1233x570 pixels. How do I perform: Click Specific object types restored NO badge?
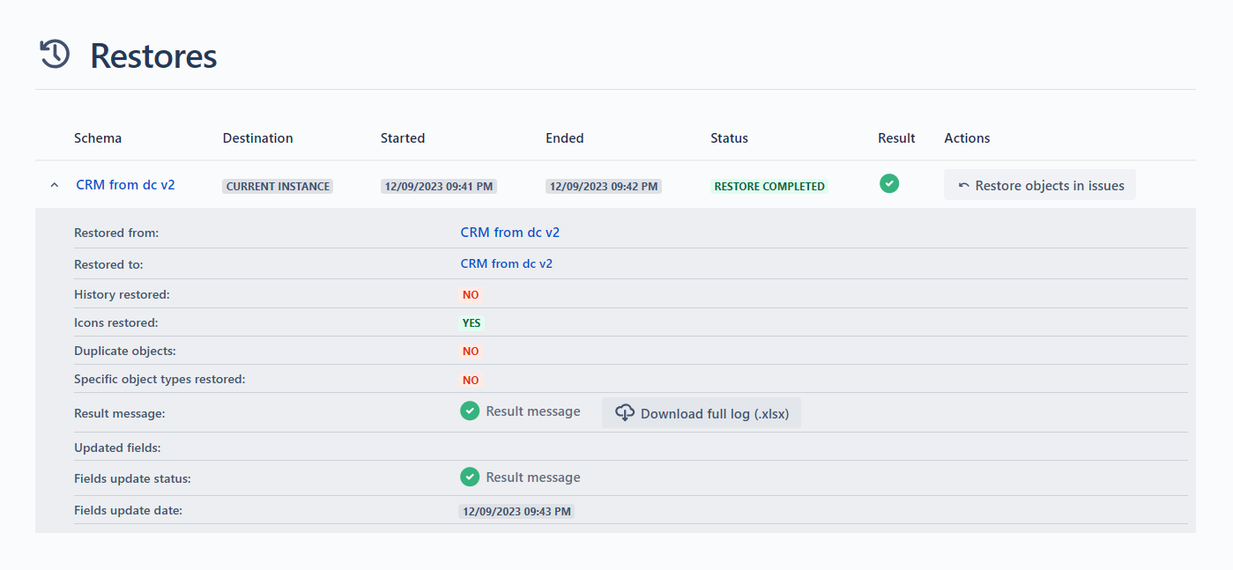coord(471,381)
